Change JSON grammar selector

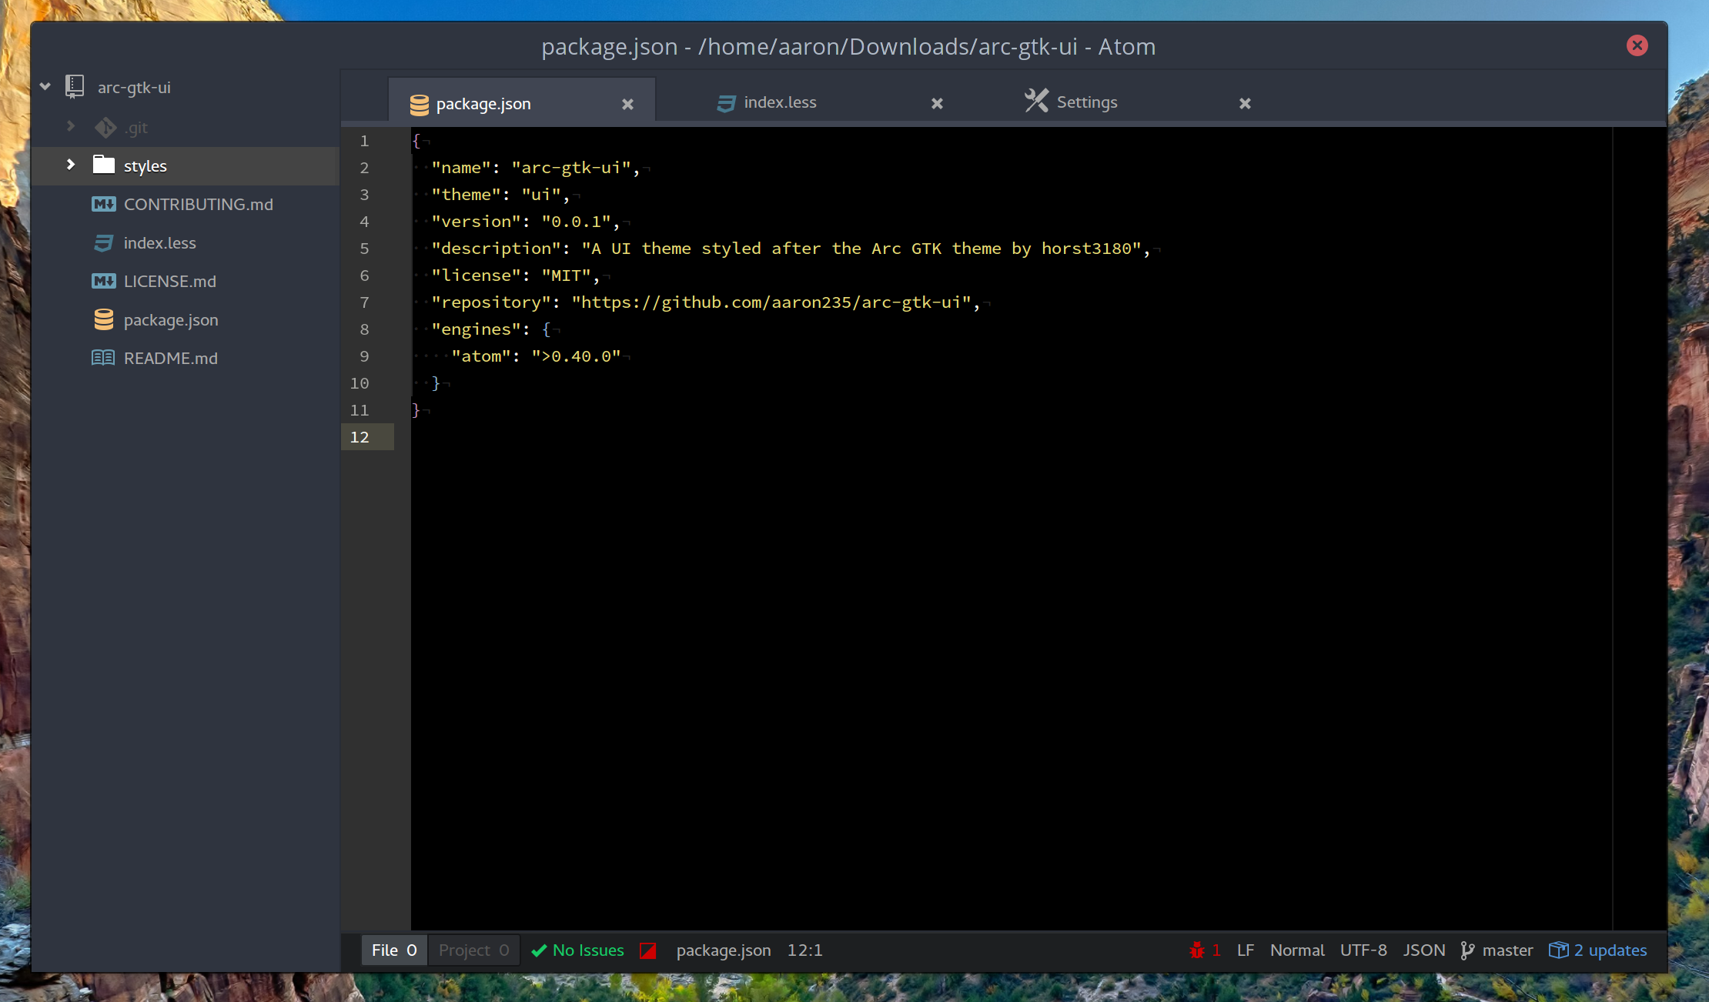(x=1424, y=950)
